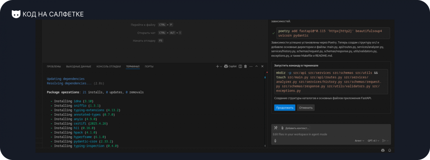
Task: Open notifications bell in the status bar
Action: pyautogui.click(x=389, y=150)
